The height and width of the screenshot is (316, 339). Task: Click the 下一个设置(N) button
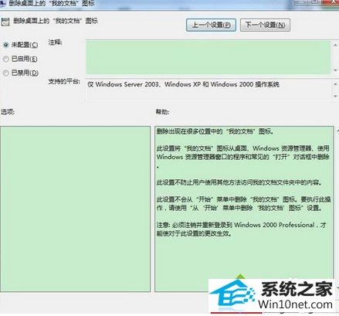[265, 25]
